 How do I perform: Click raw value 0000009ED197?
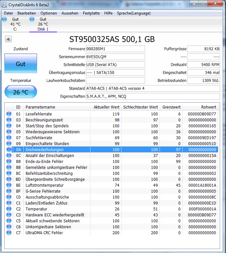point(202,138)
